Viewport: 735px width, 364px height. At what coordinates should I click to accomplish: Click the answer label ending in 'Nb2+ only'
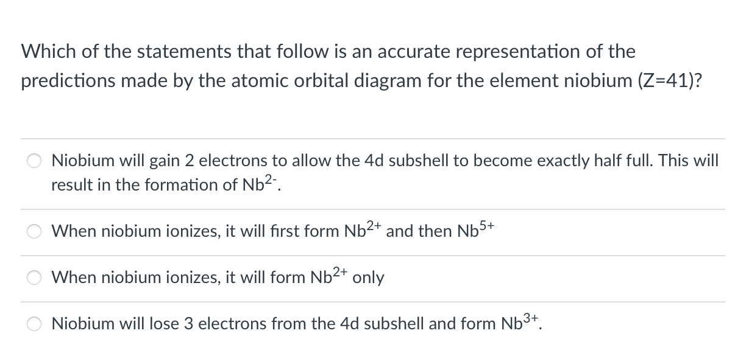tap(218, 278)
